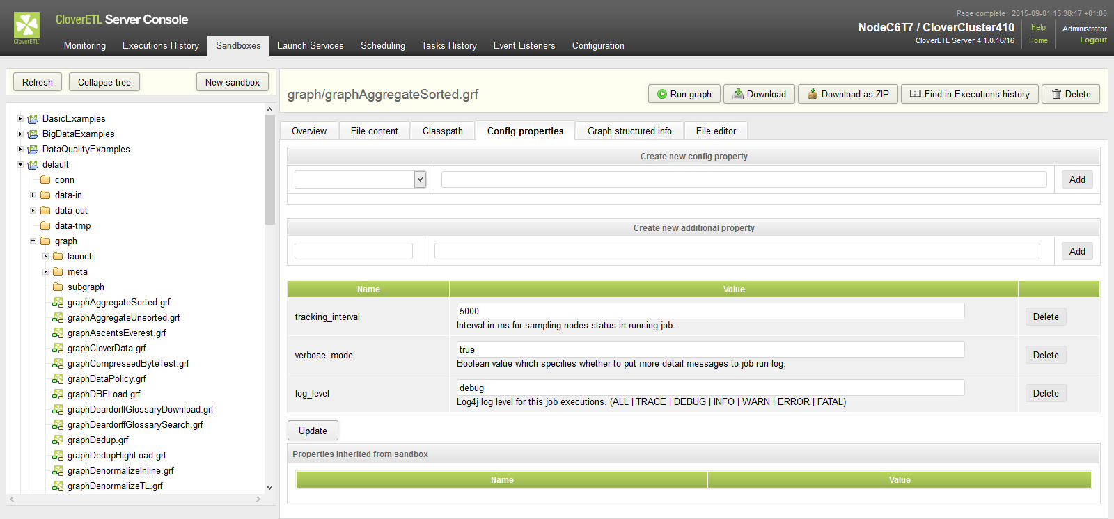This screenshot has width=1114, height=519.
Task: Create a New sandbox
Action: (233, 82)
